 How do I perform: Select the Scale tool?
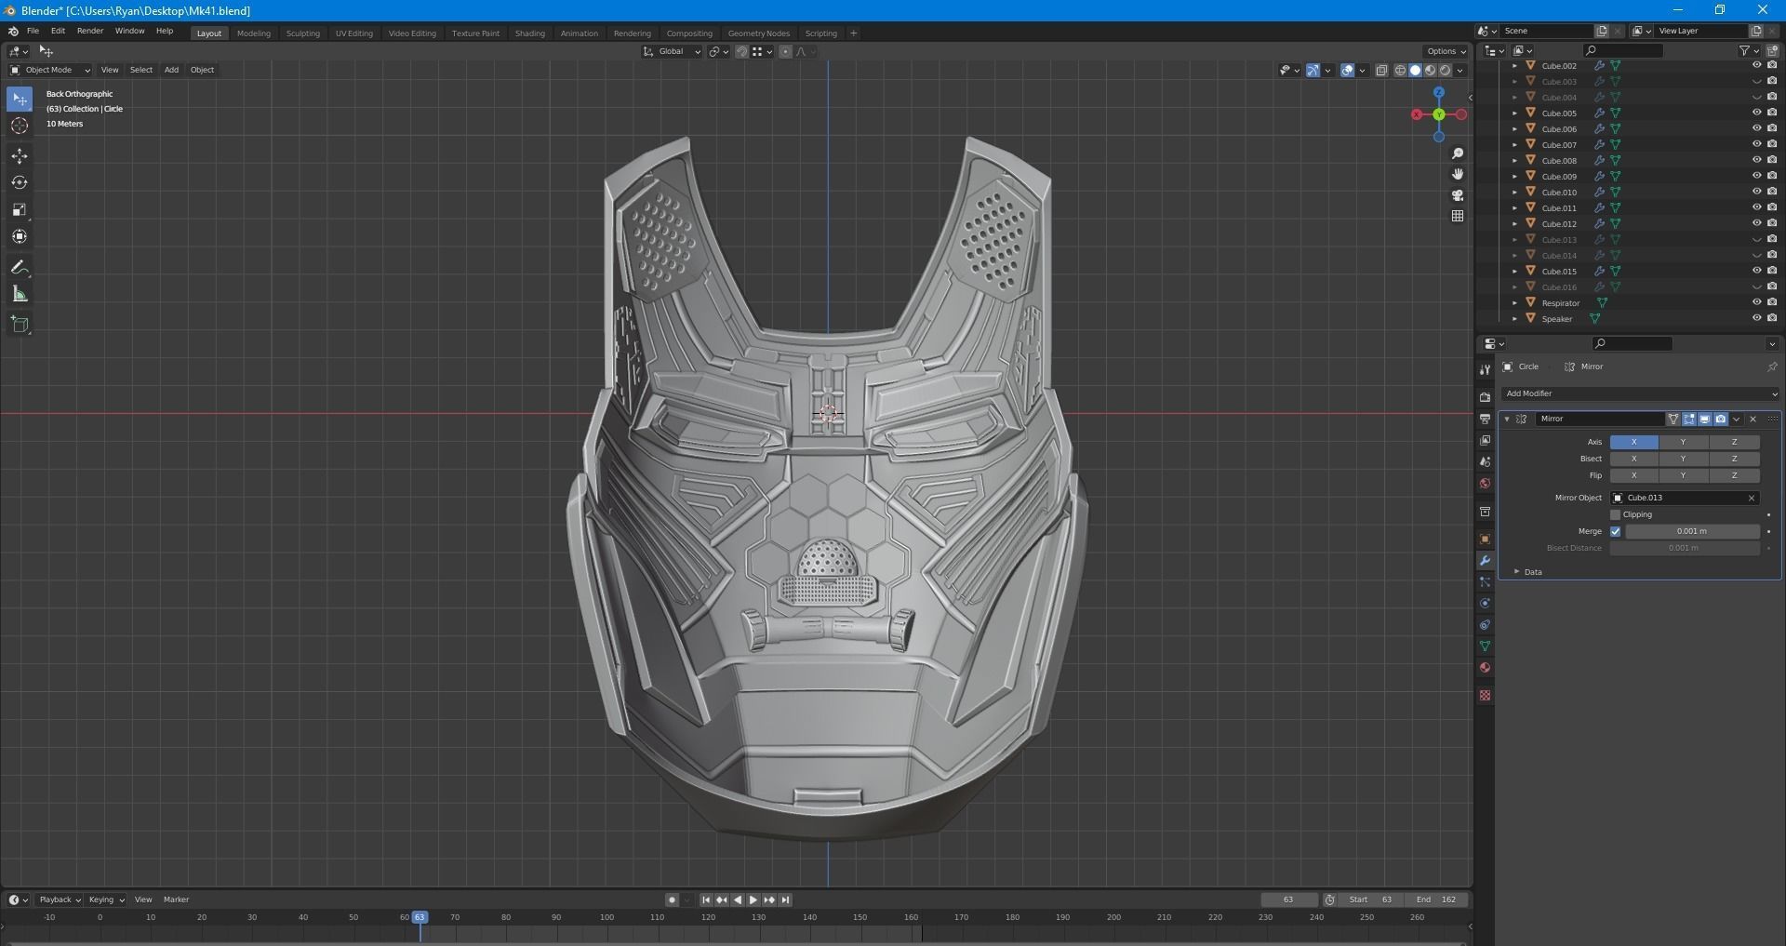20,210
